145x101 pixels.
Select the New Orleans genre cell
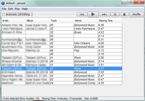click(x=86, y=43)
